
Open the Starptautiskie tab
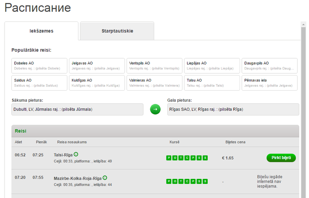(117, 31)
